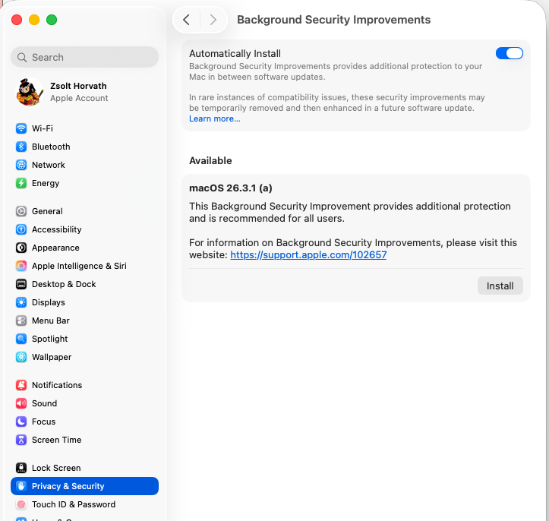The height and width of the screenshot is (521, 549).
Task: Open the support.apple.com/102657 link
Action: (x=308, y=255)
